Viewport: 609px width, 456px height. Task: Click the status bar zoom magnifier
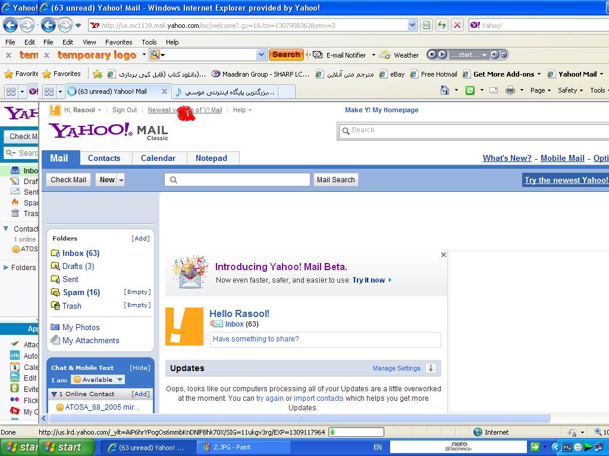(x=598, y=432)
